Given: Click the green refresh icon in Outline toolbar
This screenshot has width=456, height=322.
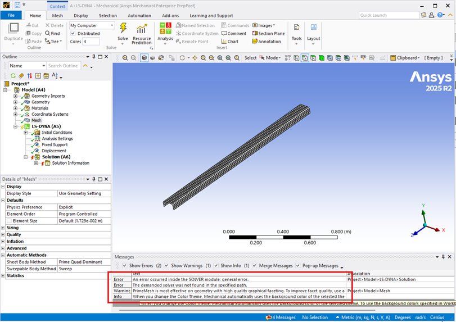Looking at the screenshot, I should 13,75.
